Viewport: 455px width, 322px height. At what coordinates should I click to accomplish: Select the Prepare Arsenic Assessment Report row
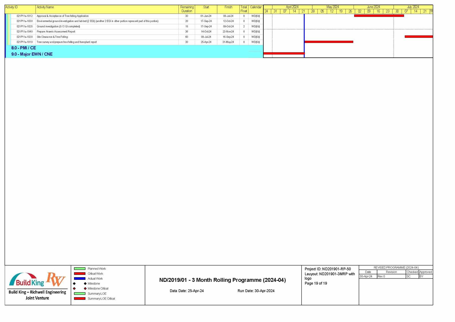click(x=56, y=32)
